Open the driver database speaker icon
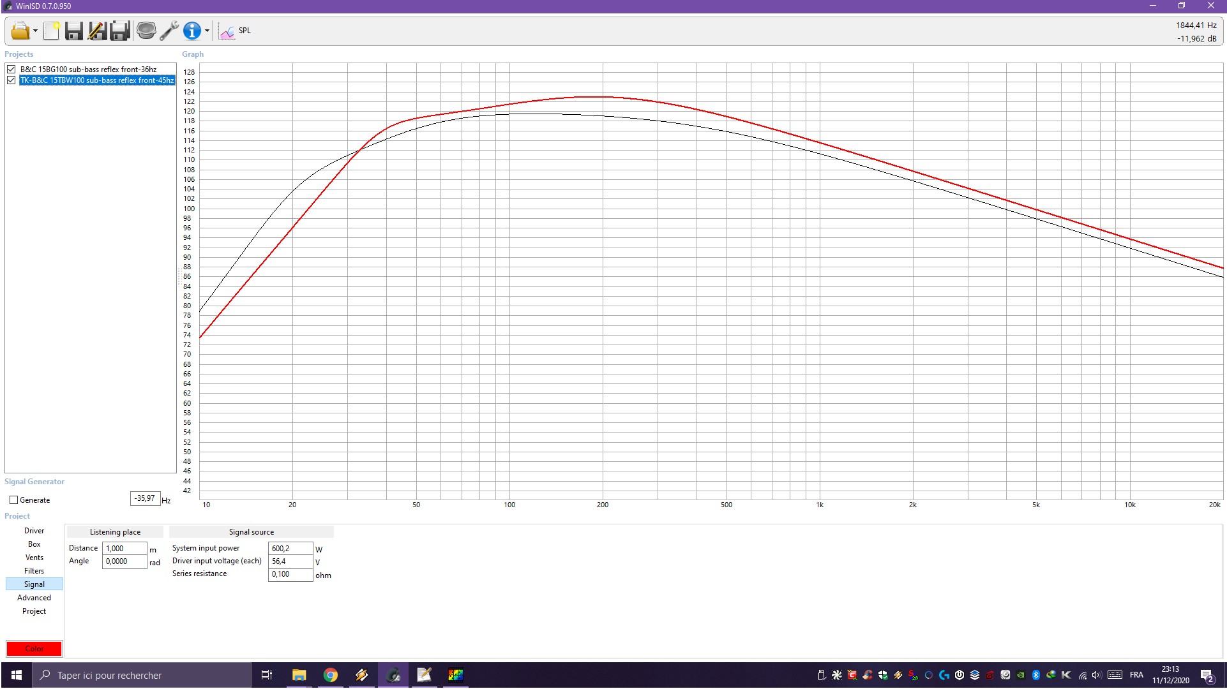The height and width of the screenshot is (689, 1227). point(146,31)
